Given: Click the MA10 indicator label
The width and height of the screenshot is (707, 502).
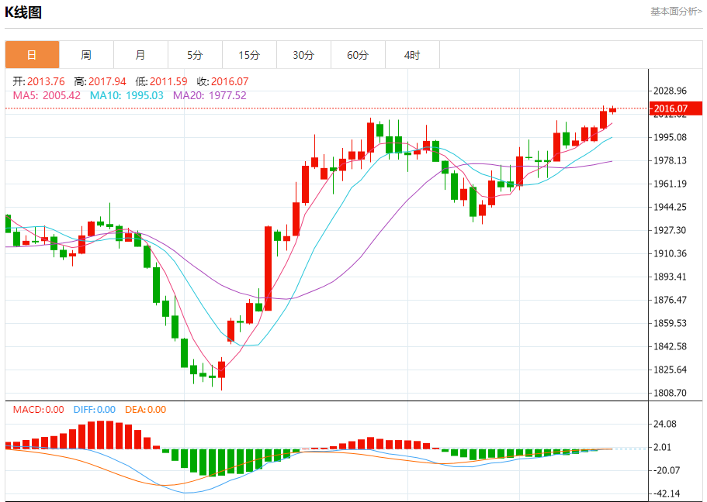Looking at the screenshot, I should [x=126, y=95].
